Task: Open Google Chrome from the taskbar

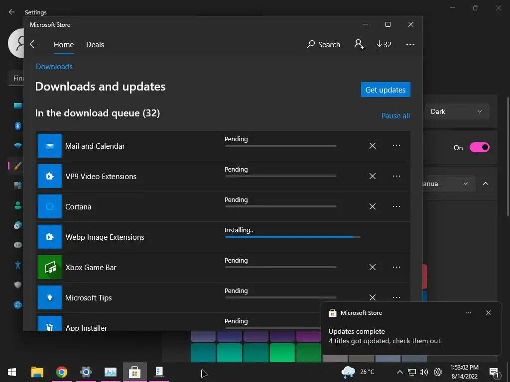Action: click(x=61, y=372)
